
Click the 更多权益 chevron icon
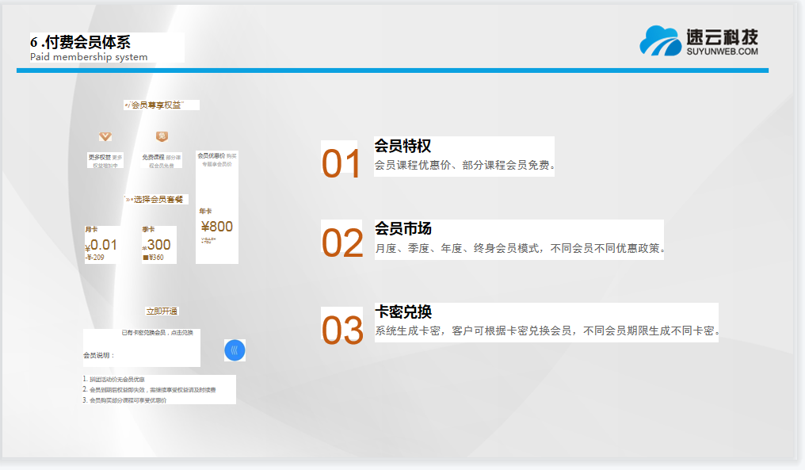tap(105, 137)
